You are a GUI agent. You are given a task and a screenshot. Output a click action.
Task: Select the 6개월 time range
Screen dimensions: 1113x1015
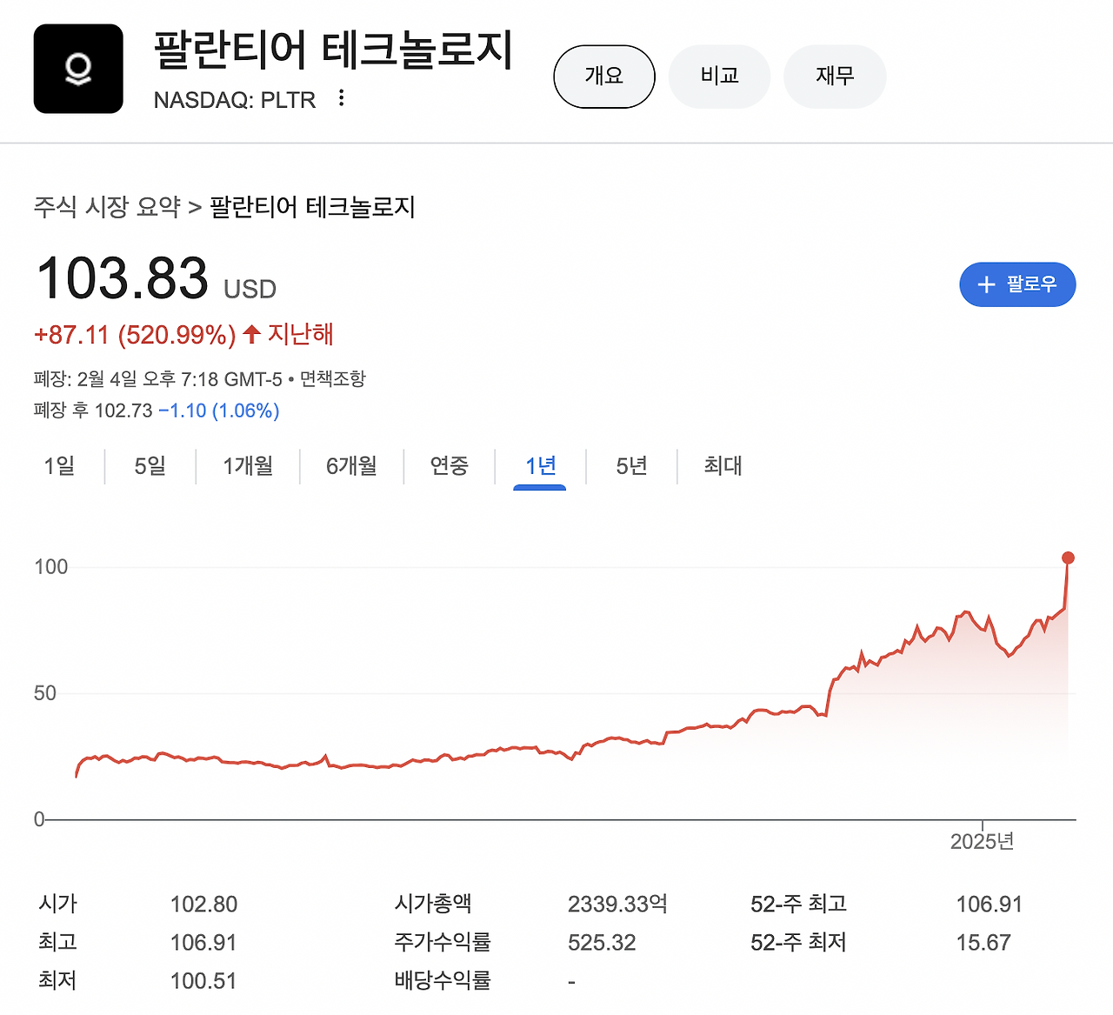351,467
